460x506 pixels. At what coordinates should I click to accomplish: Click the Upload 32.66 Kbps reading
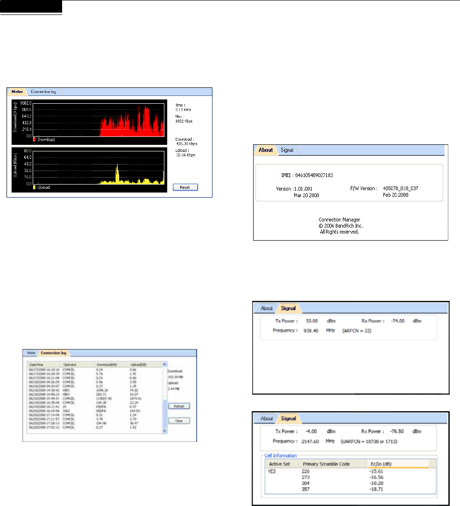coord(185,153)
